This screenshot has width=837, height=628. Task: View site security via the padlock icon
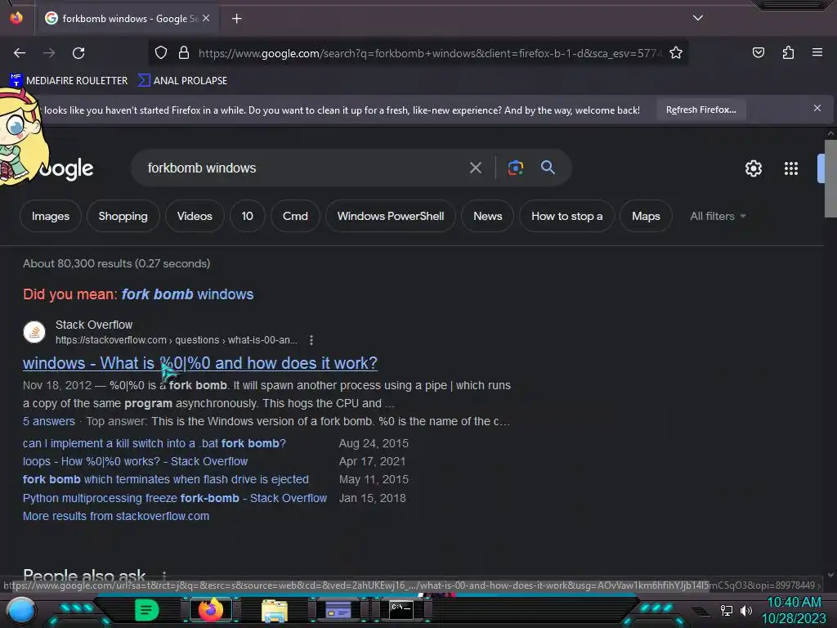[x=184, y=53]
